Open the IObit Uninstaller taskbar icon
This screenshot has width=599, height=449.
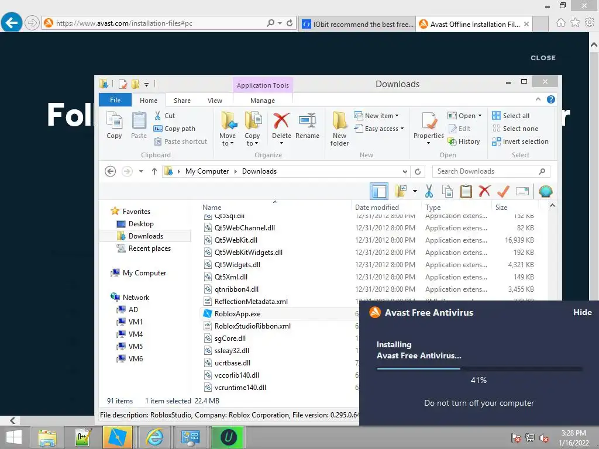pos(228,437)
